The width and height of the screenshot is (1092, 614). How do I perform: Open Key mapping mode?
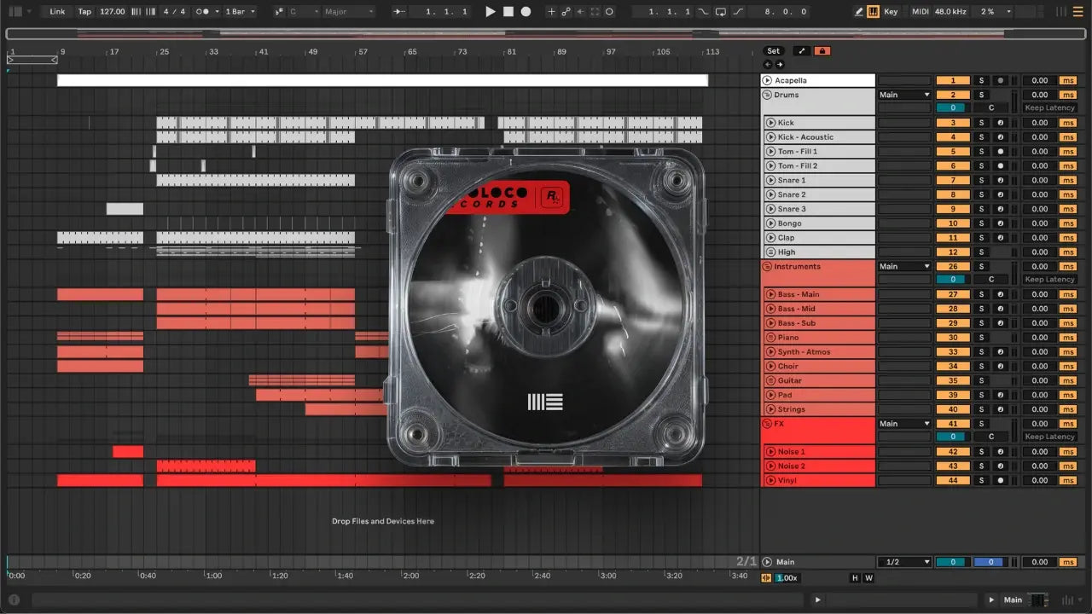891,12
